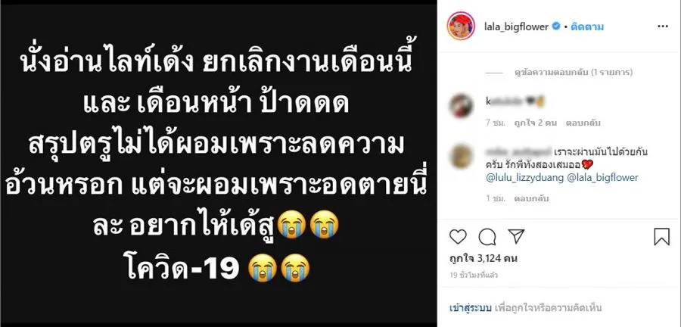Like the post with heart icon
Image resolution: width=681 pixels, height=327 pixels.
pyautogui.click(x=458, y=237)
